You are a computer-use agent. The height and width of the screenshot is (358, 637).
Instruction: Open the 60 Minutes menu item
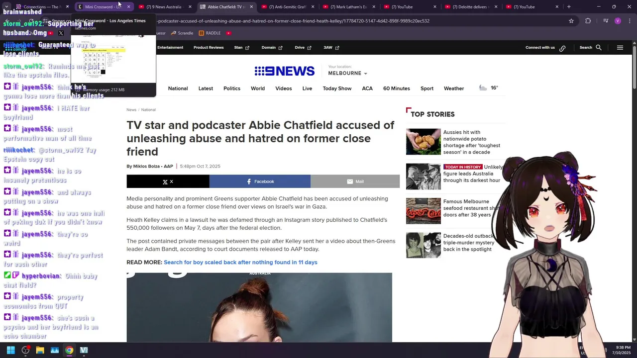point(397,89)
